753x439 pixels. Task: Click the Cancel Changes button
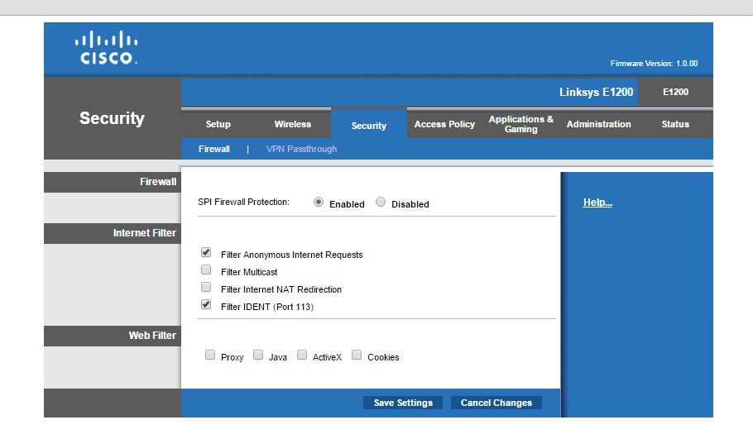click(496, 403)
